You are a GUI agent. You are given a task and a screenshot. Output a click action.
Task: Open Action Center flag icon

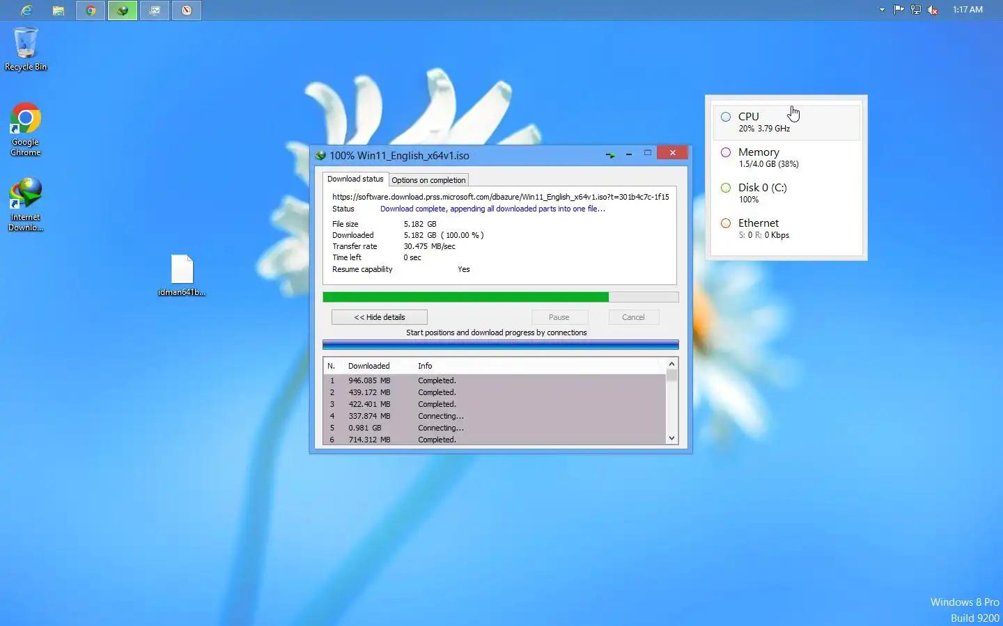(x=899, y=10)
